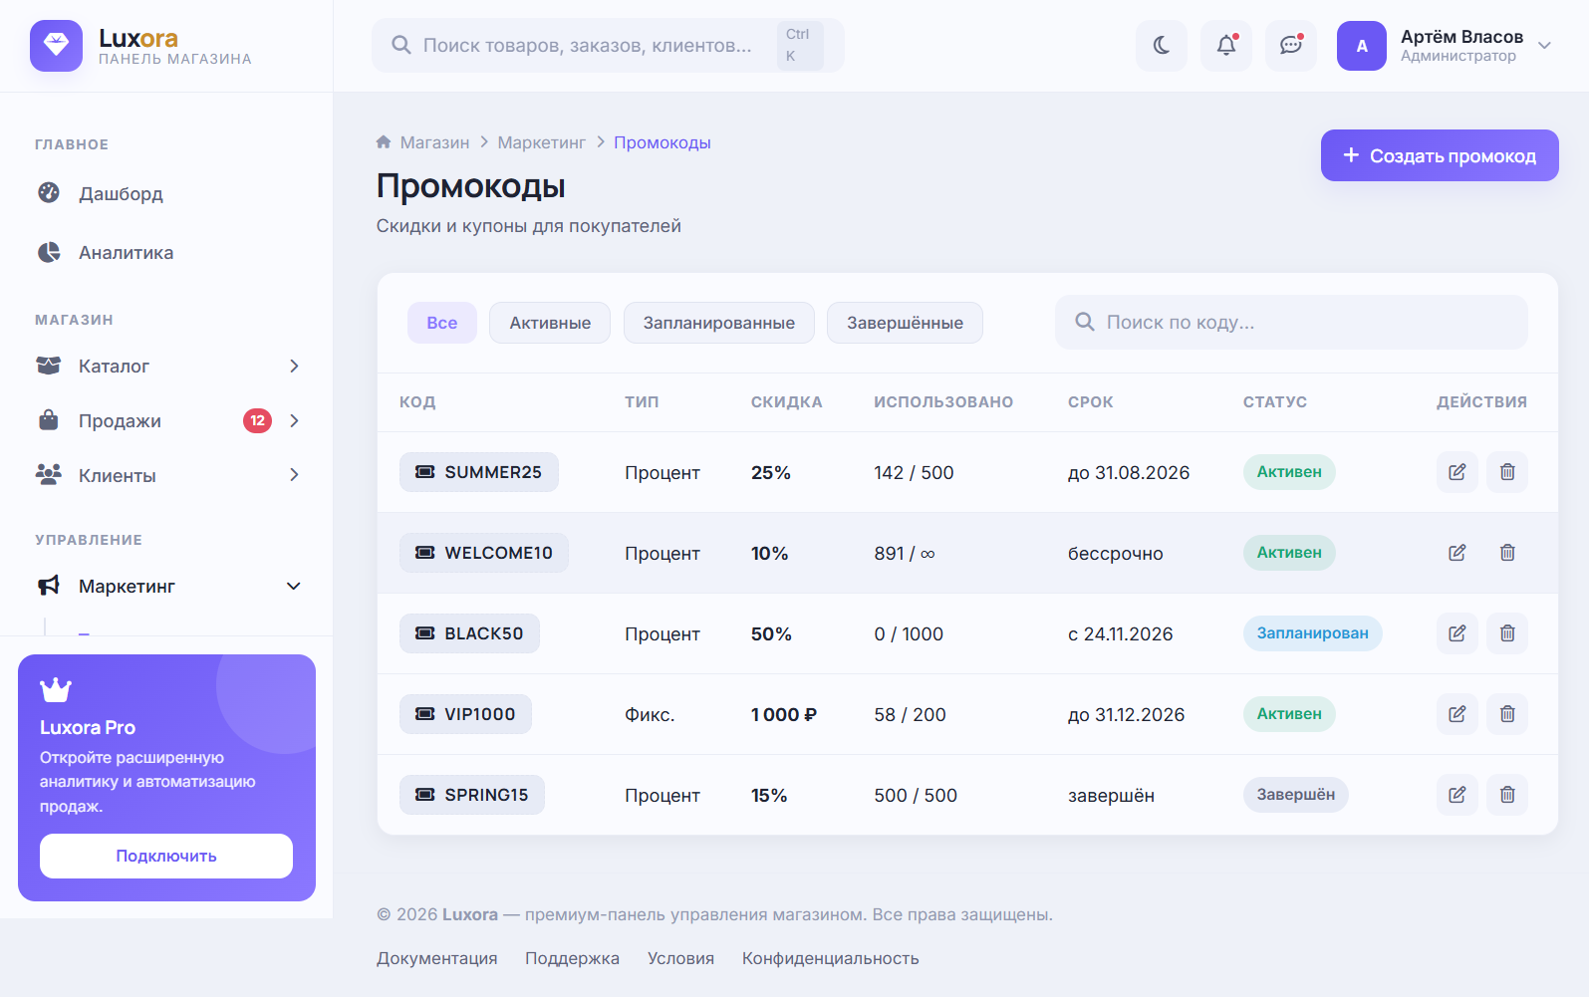The height and width of the screenshot is (997, 1589).
Task: Open the Поддержка footer link
Action: click(x=572, y=958)
